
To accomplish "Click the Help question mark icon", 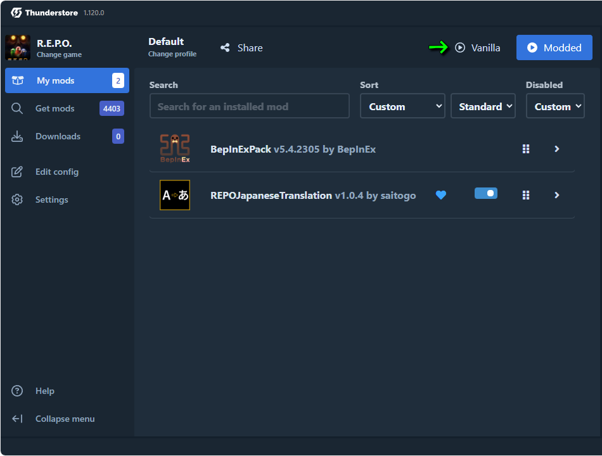I will pos(17,391).
